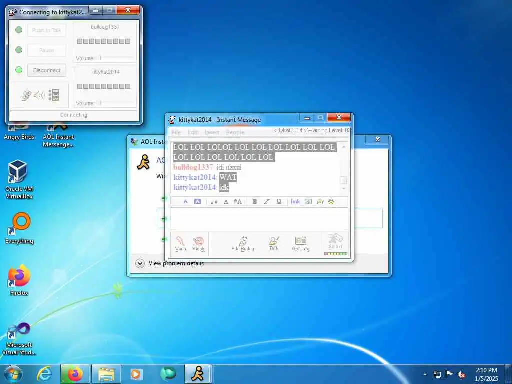Viewport: 512px width, 384px height.
Task: Toggle italic formatting in IM window
Action: tap(267, 202)
